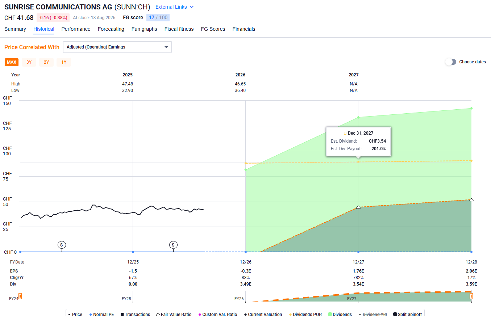Click the second Split Spinoff S marker

[x=173, y=245]
